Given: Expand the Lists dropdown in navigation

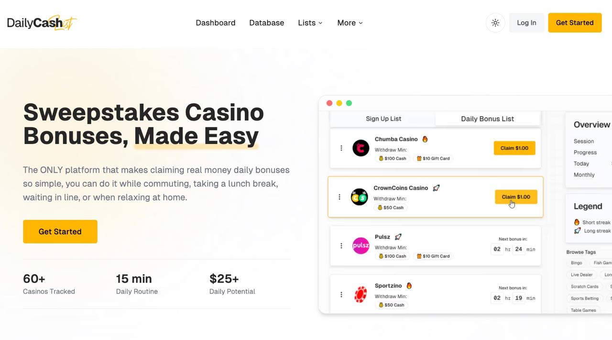Looking at the screenshot, I should [x=310, y=23].
